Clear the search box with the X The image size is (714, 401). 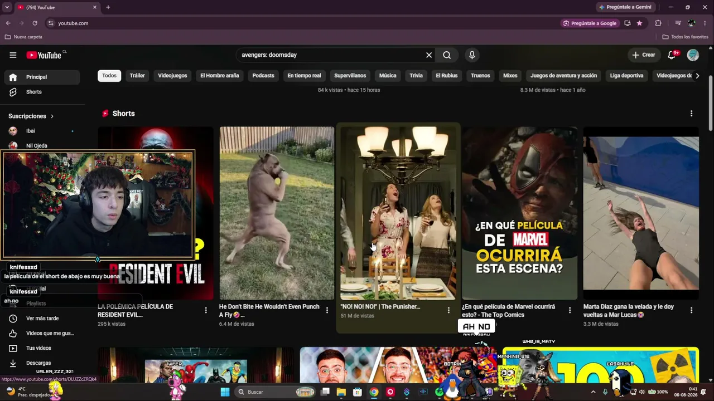429,55
